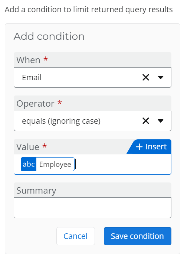The width and height of the screenshot is (184, 259).
Task: Select the Employee data pill
Action: [x=47, y=164]
